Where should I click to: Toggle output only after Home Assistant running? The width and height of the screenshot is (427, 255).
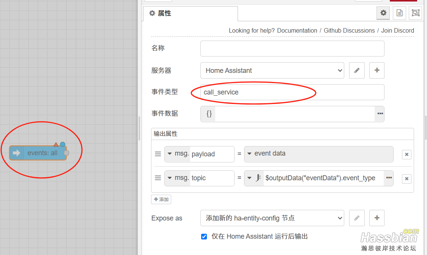tap(204, 236)
